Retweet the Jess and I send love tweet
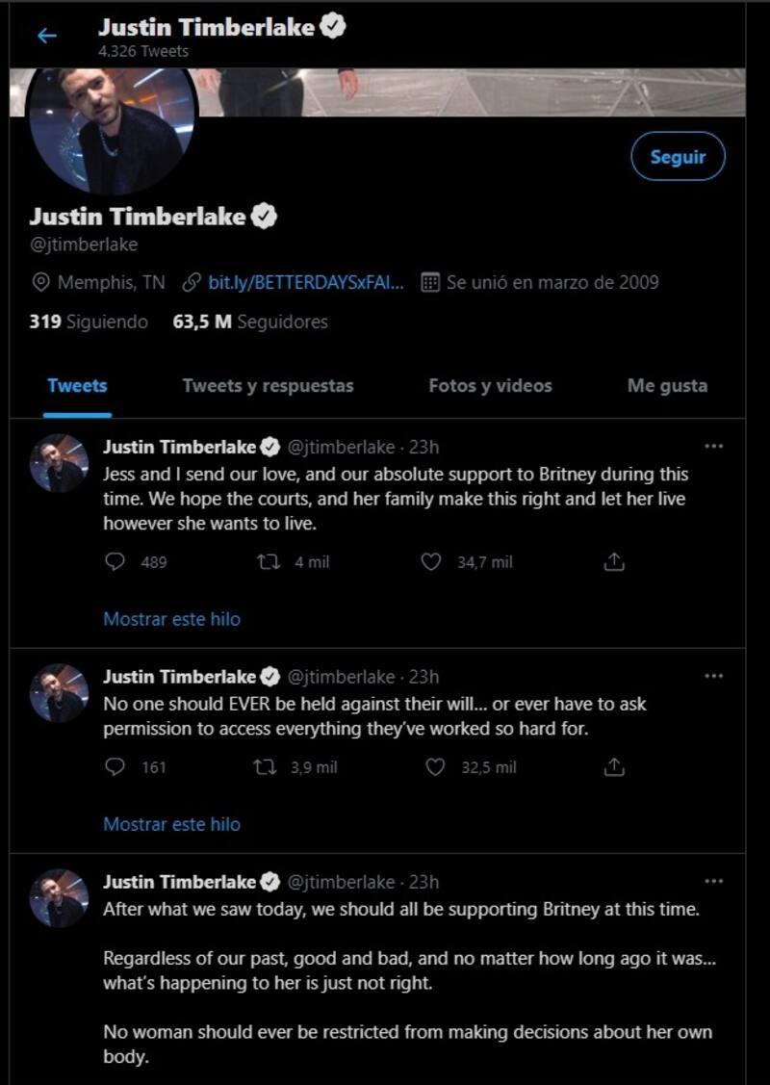This screenshot has height=1085, width=770. (x=269, y=561)
